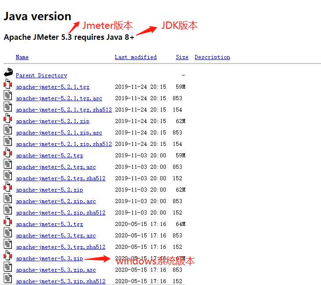The width and height of the screenshot is (321, 285).
Task: Sort by Description column header
Action: click(x=212, y=57)
